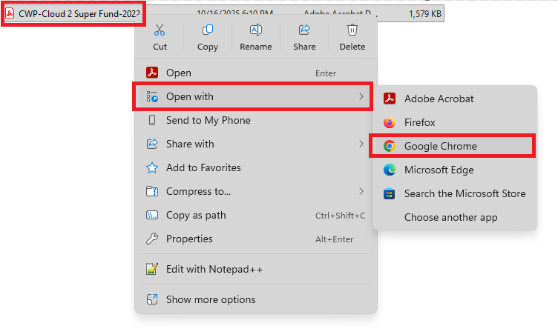Open the PDF with Microsoft Edge
558x326 pixels.
tap(438, 170)
